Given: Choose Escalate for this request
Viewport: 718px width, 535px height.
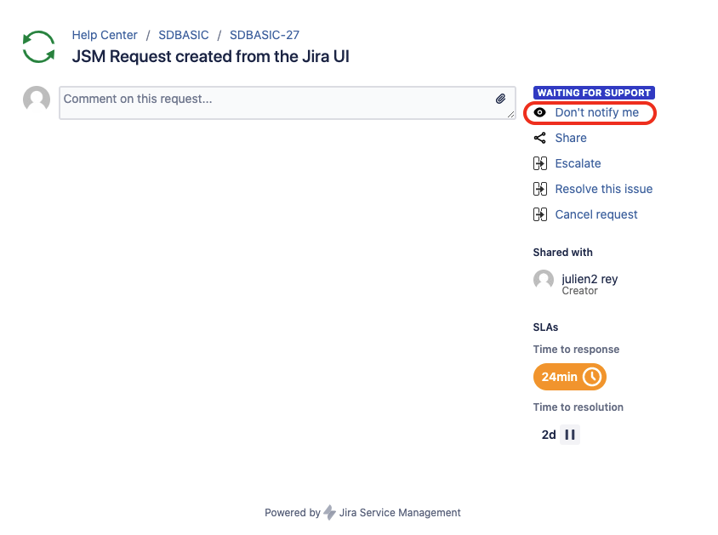Looking at the screenshot, I should tap(578, 163).
